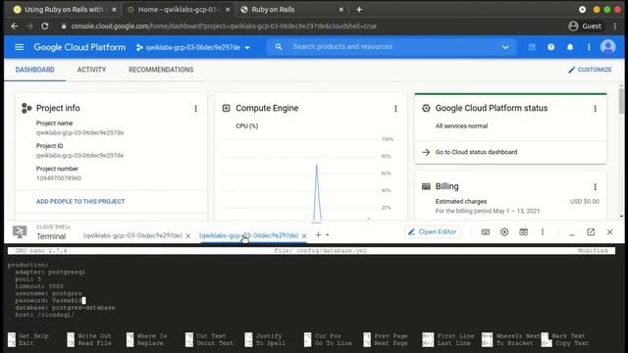Click the Guest profile button
628x353 pixels.
pos(585,26)
